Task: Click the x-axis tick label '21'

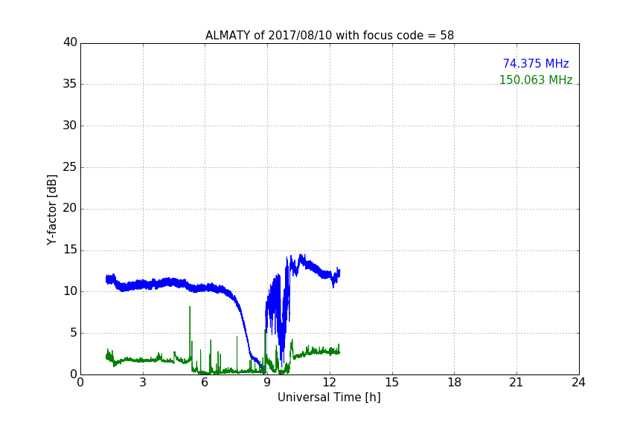Action: click(516, 383)
